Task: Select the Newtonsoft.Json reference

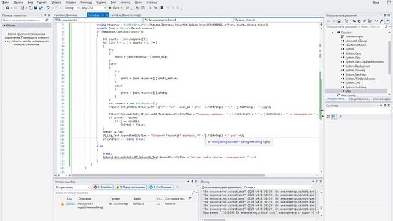Action: 356,45
